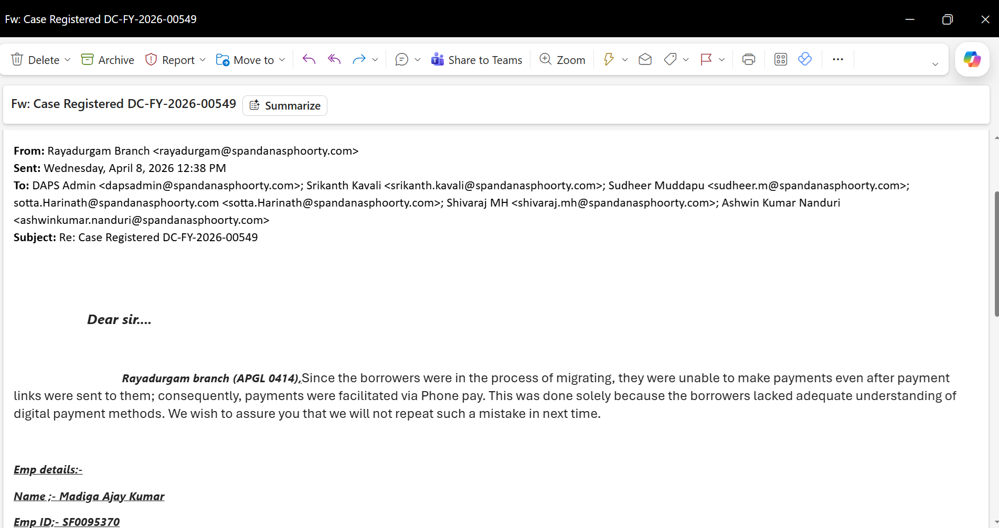Image resolution: width=999 pixels, height=528 pixels.
Task: Open the more options ellipsis menu
Action: pyautogui.click(x=838, y=60)
